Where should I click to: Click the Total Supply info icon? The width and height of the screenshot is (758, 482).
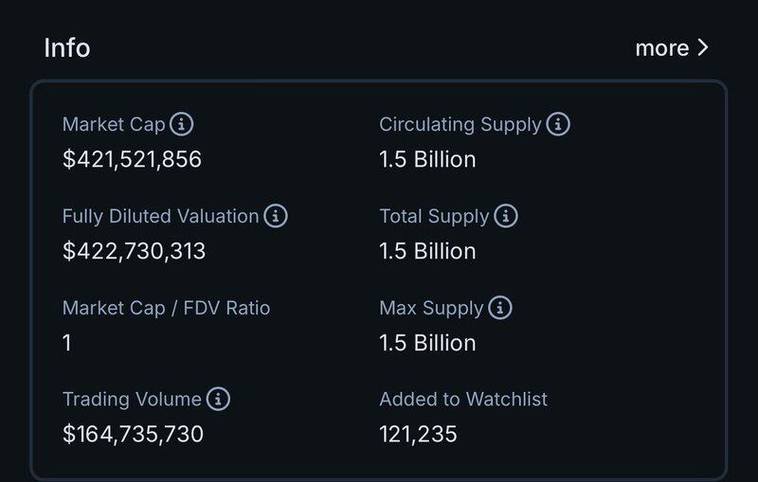pyautogui.click(x=506, y=216)
